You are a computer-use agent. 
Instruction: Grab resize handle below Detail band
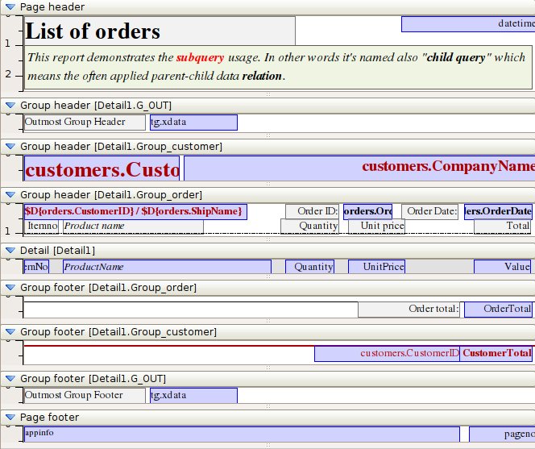pos(268,276)
